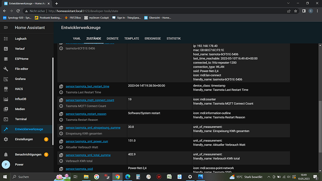Image resolution: width=322 pixels, height=181 pixels.
Task: Open Windows Start menu
Action: point(5,177)
